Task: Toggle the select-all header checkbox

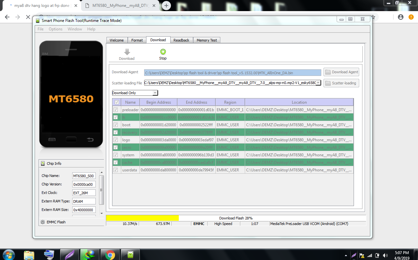Action: [117, 102]
